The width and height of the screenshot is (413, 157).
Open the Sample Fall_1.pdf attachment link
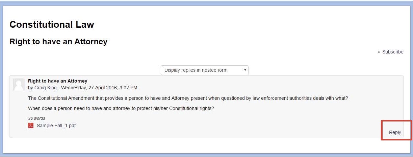pos(56,126)
